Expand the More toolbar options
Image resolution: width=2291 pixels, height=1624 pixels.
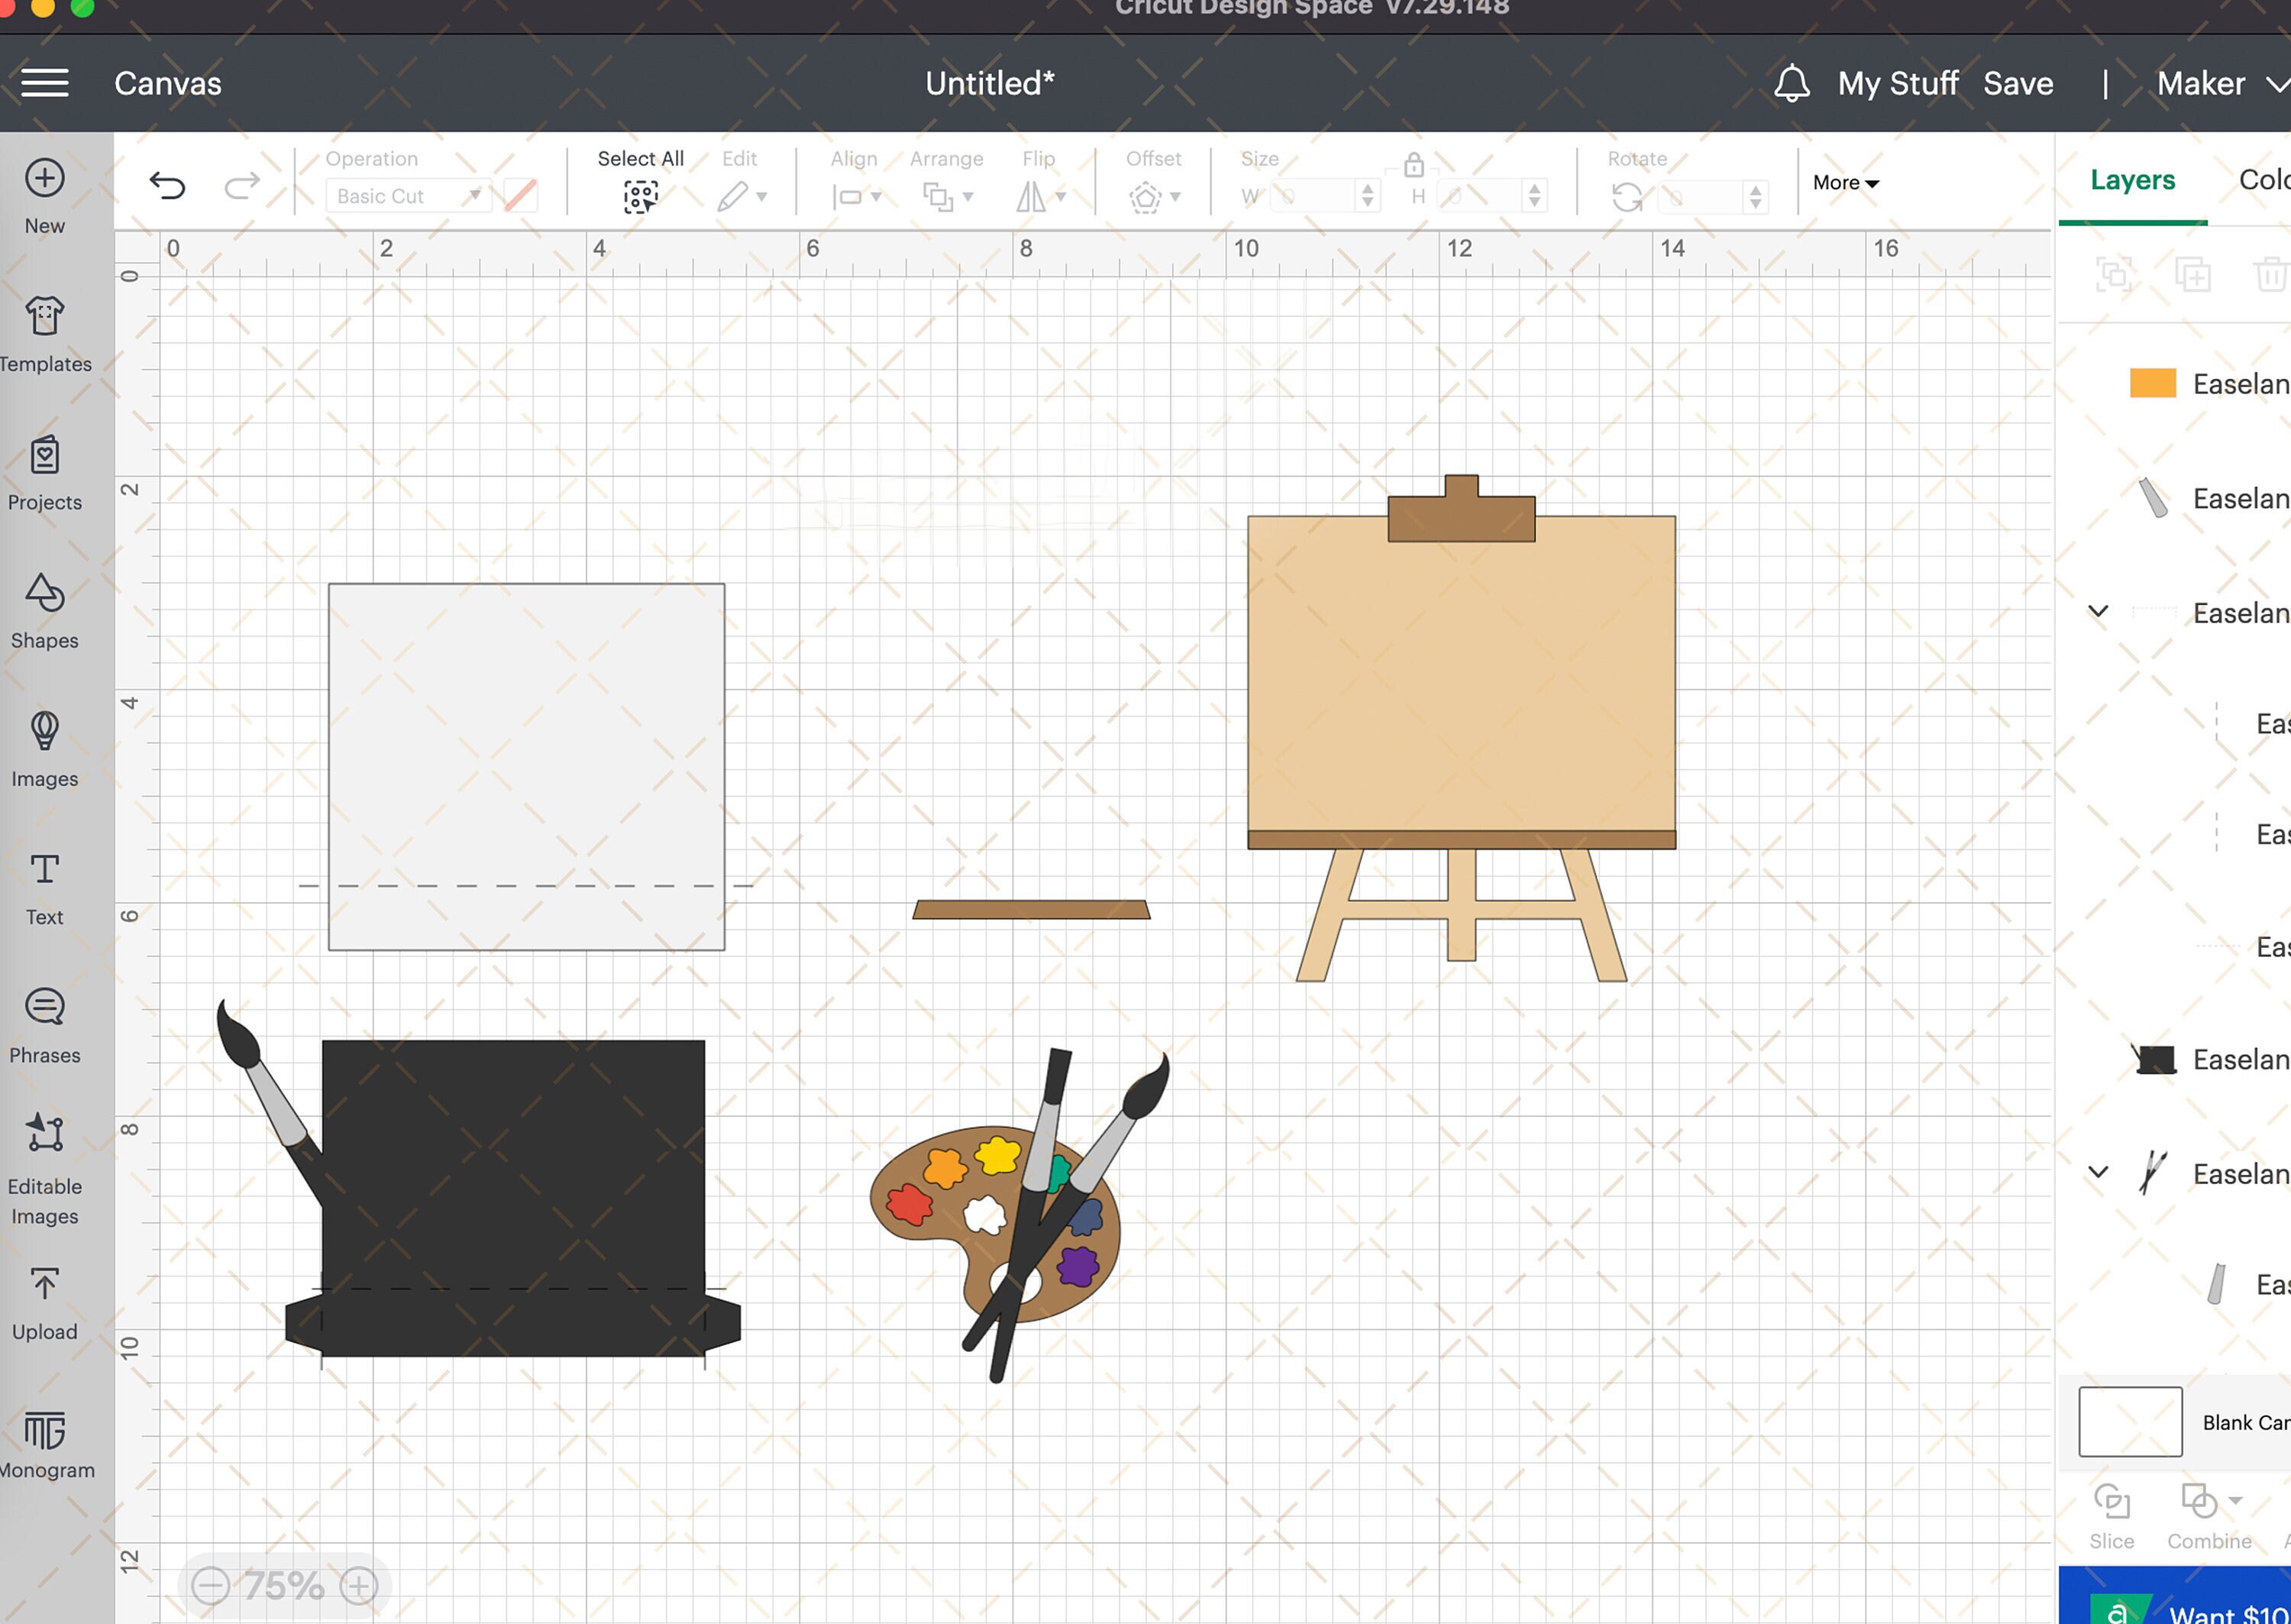click(1845, 183)
